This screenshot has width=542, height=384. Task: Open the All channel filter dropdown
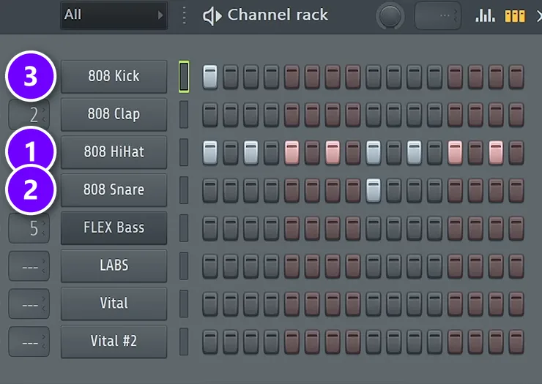(114, 15)
